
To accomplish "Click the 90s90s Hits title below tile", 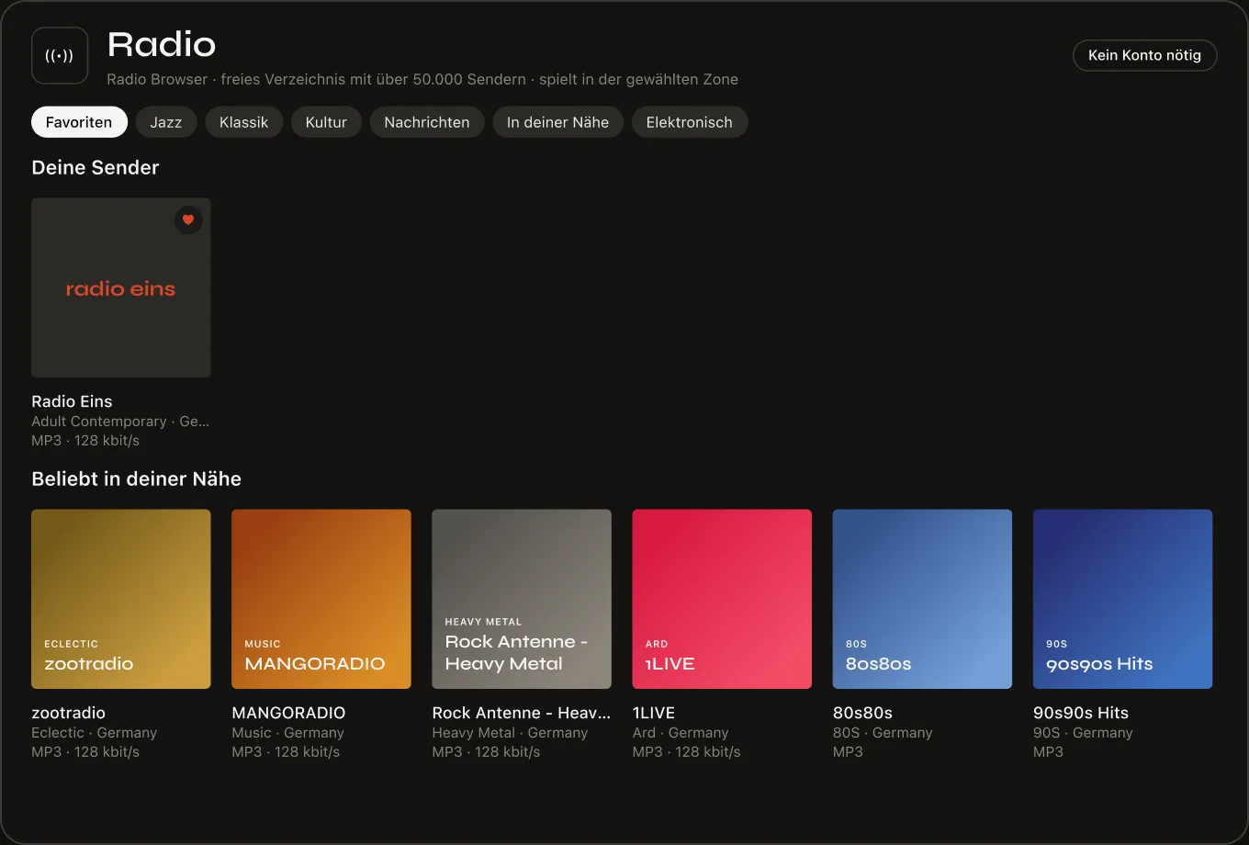I will pyautogui.click(x=1081, y=713).
